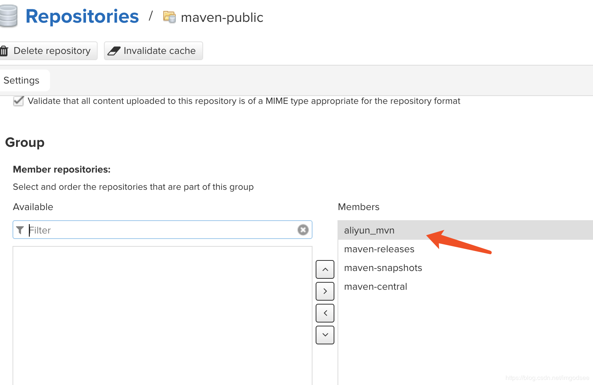Move selected member up with the up arrow
Image resolution: width=593 pixels, height=385 pixels.
325,269
